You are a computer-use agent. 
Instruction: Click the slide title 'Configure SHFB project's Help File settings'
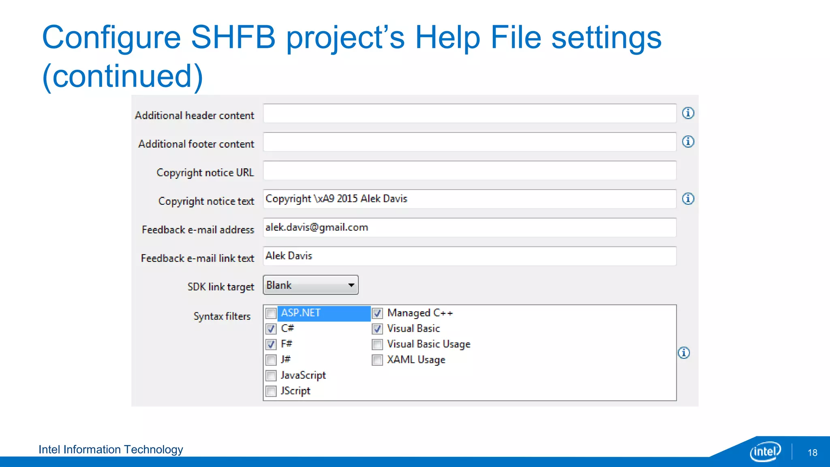tap(352, 37)
